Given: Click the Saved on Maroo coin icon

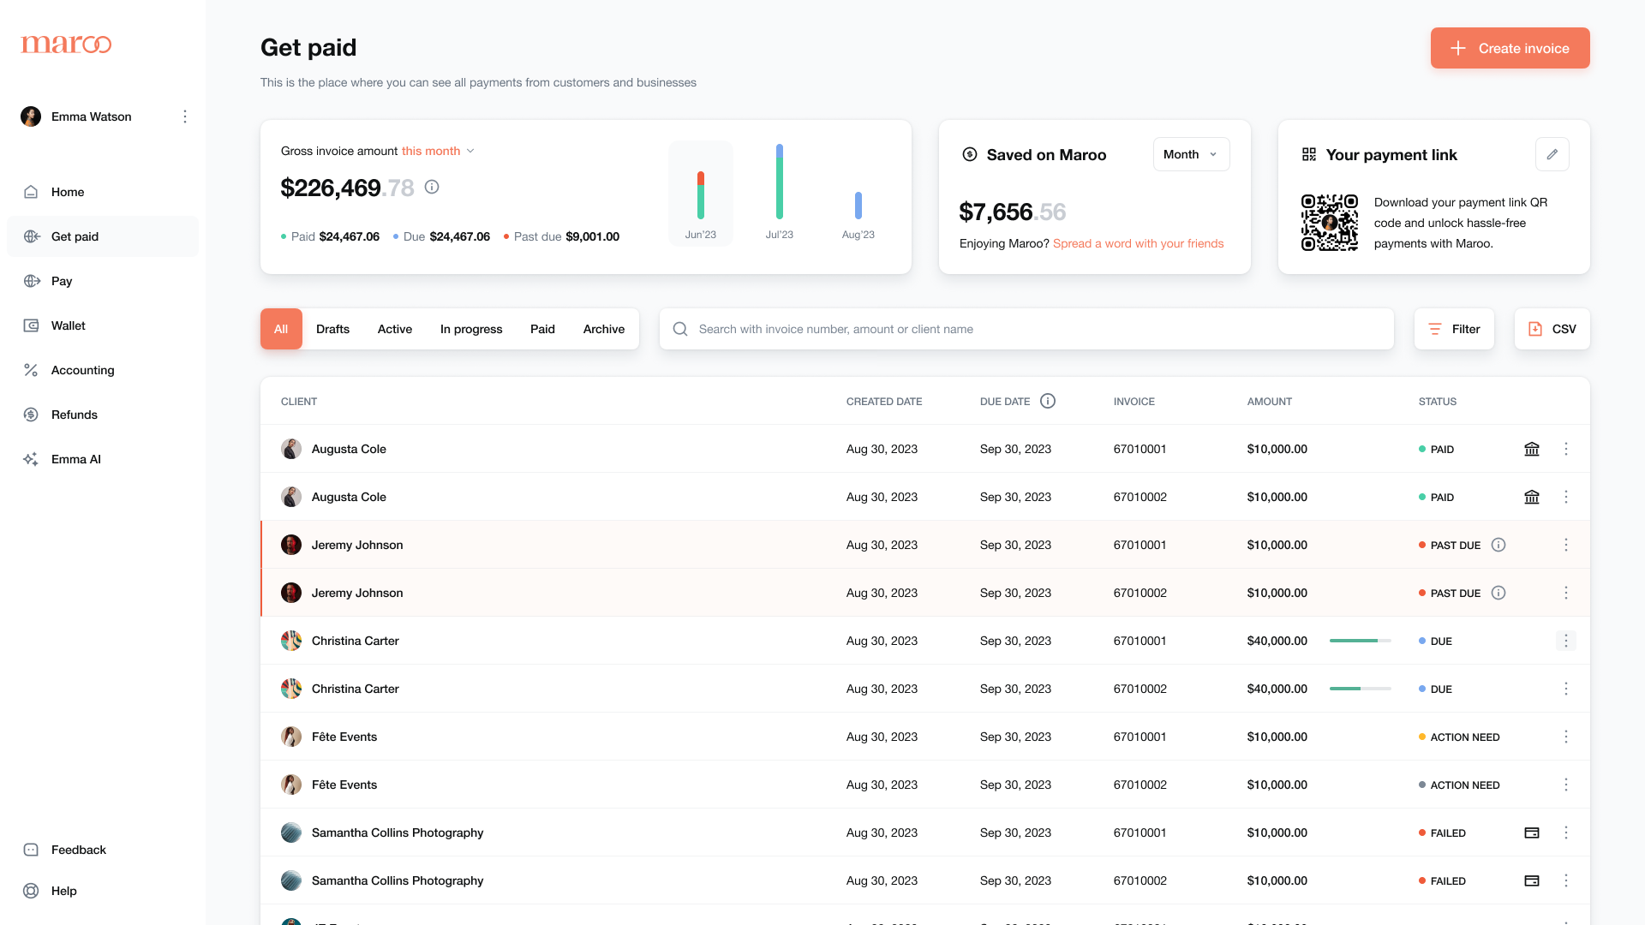Looking at the screenshot, I should tap(970, 155).
